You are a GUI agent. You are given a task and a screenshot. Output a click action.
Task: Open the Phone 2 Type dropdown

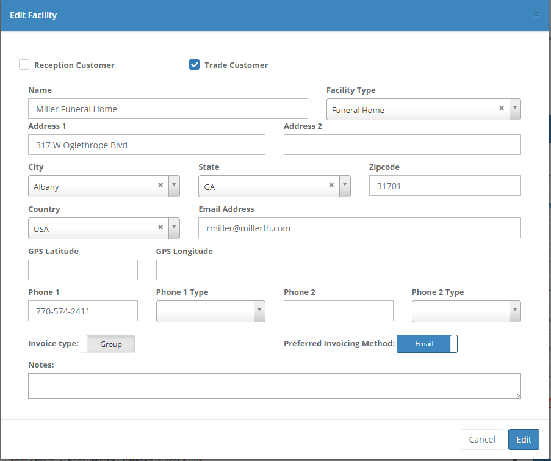coord(516,311)
